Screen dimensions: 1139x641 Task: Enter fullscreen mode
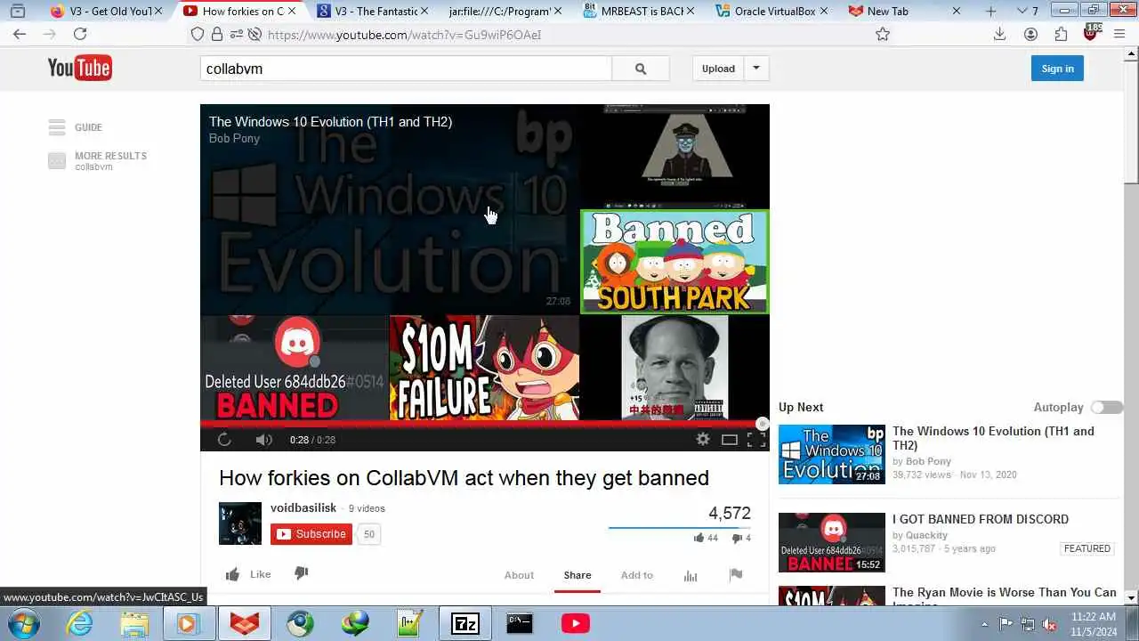point(756,439)
